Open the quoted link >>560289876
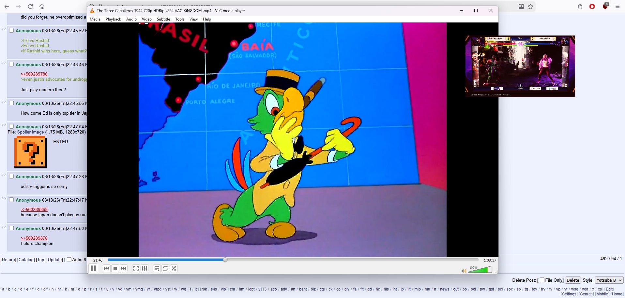 point(34,238)
